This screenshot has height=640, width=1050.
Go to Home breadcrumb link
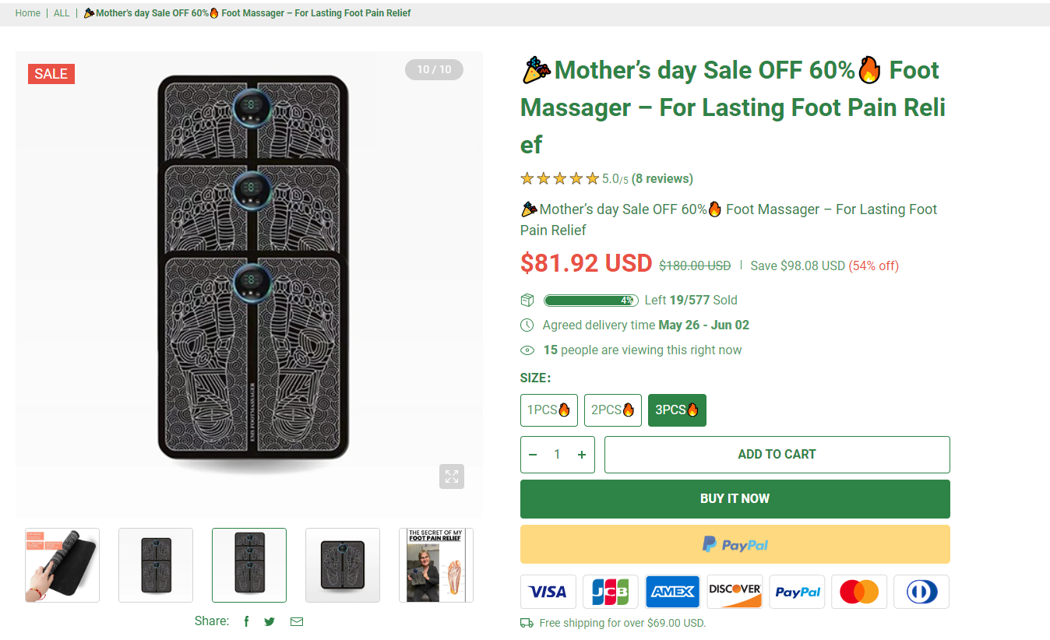point(28,13)
